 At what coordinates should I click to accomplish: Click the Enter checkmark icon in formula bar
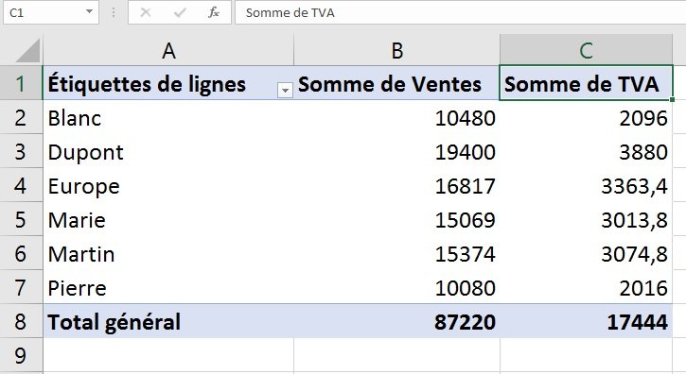pyautogui.click(x=180, y=12)
